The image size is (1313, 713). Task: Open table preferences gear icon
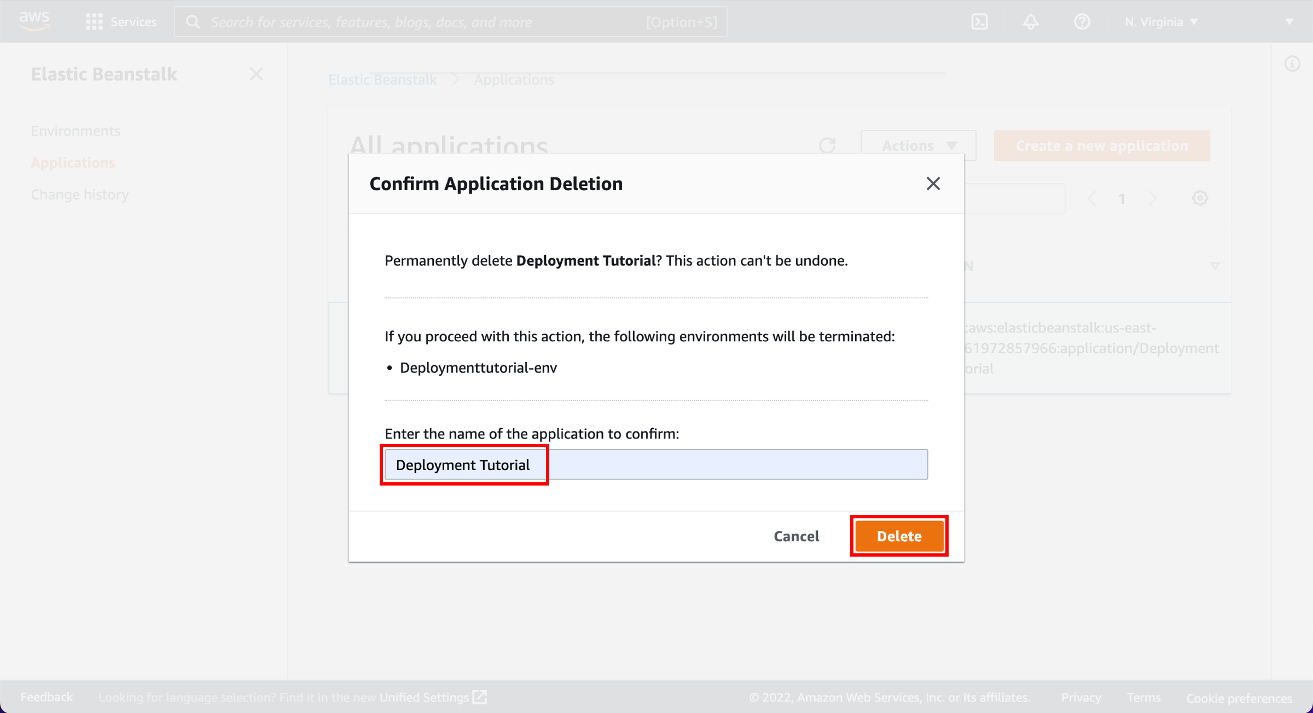[1200, 198]
